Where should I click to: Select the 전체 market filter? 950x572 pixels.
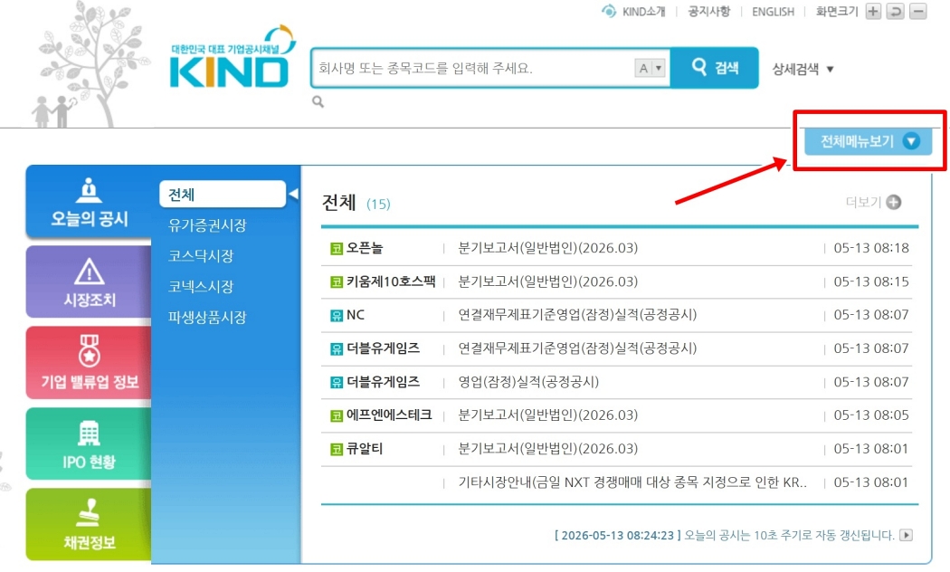click(223, 195)
